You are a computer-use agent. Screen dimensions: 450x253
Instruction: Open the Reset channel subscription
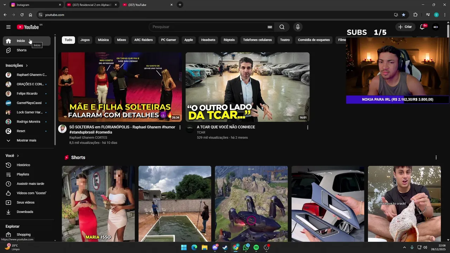coord(27,131)
